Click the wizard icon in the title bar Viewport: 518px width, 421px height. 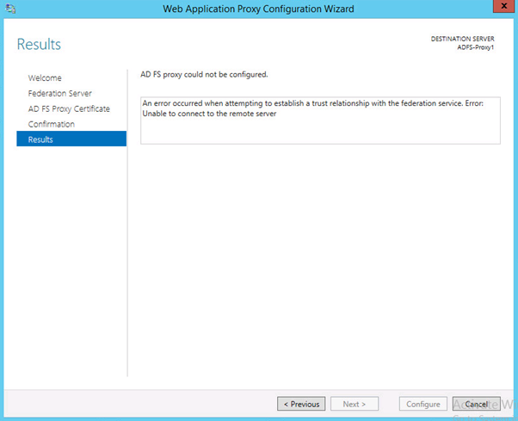tap(10, 9)
